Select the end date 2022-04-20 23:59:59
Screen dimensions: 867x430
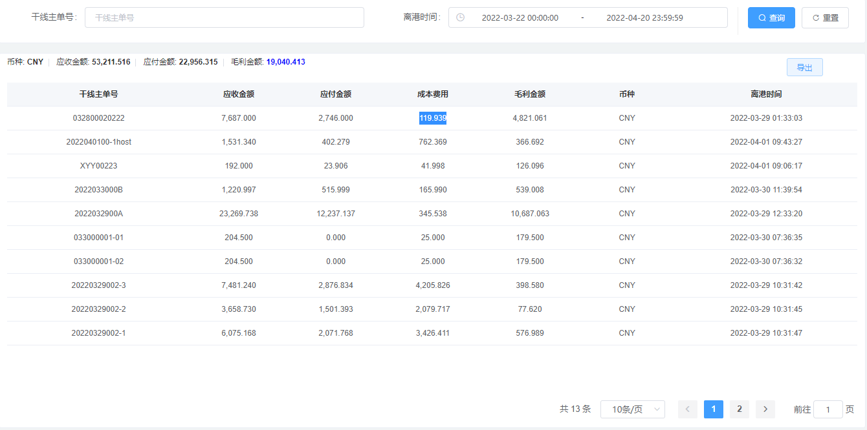pyautogui.click(x=644, y=18)
